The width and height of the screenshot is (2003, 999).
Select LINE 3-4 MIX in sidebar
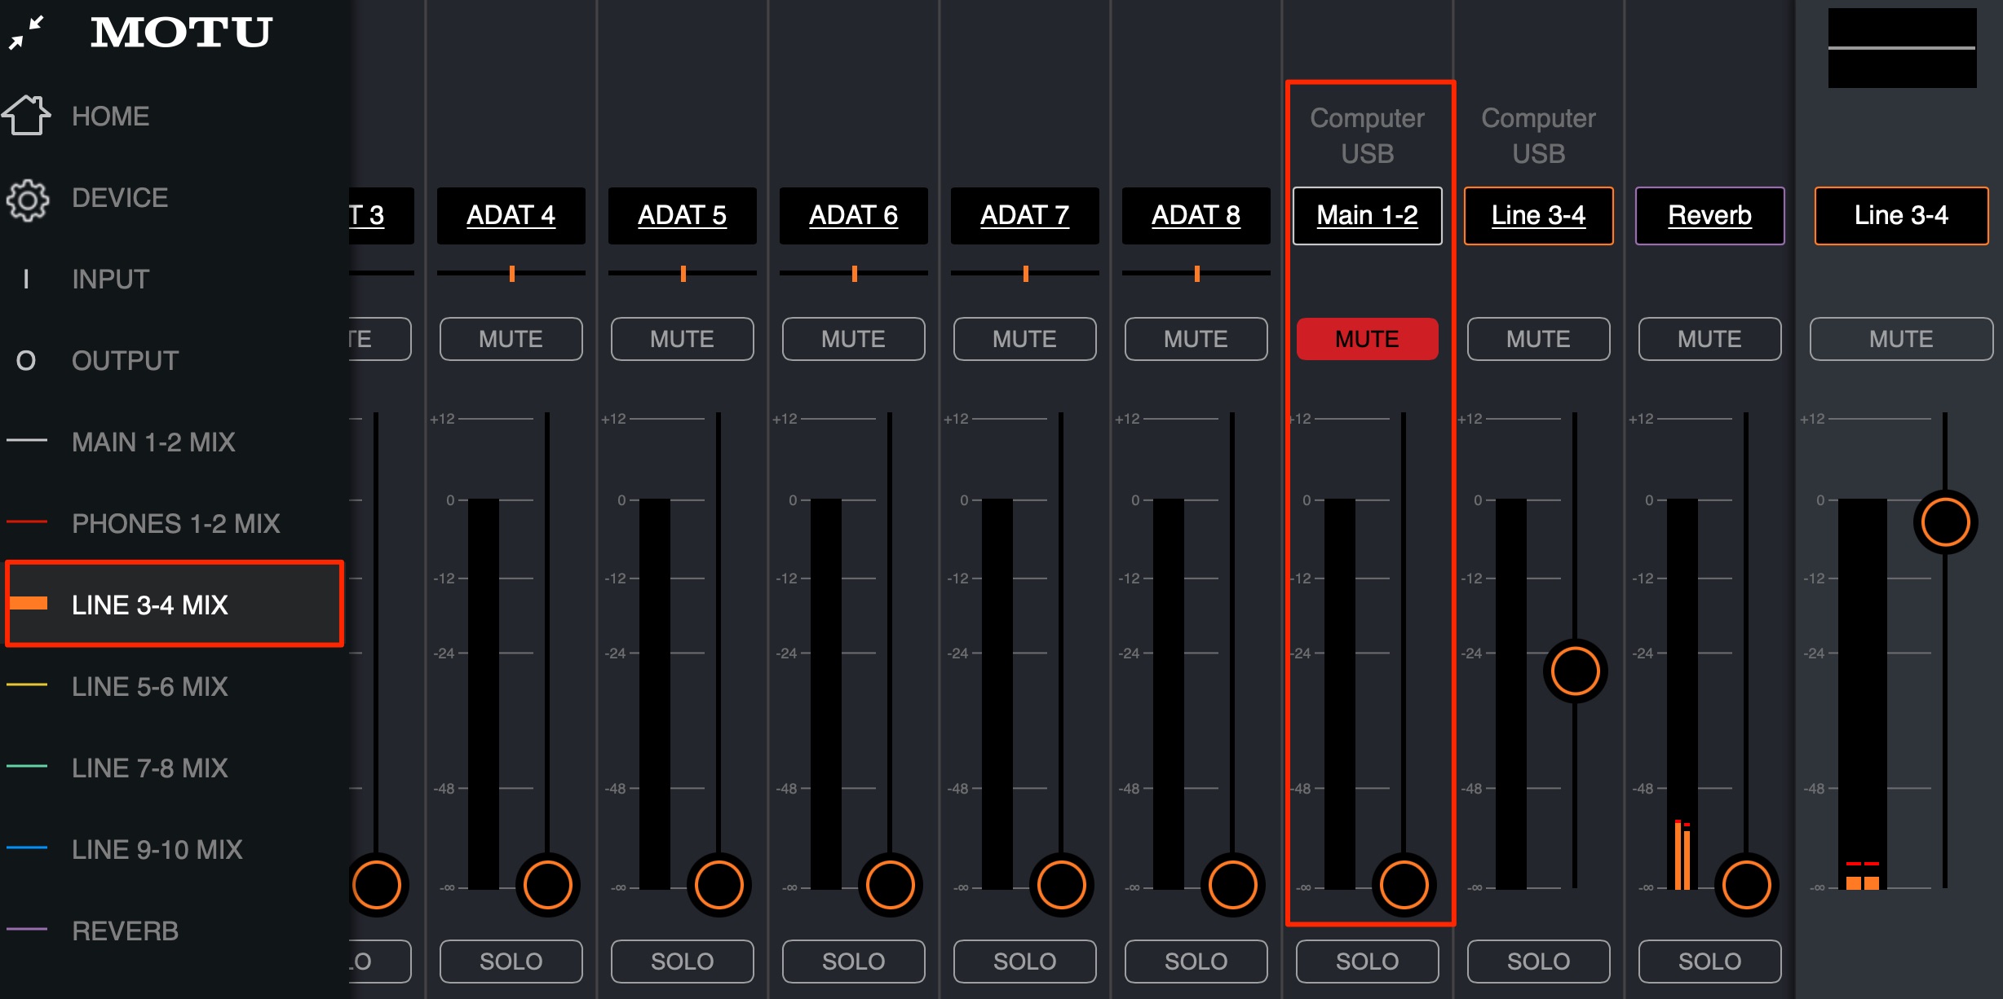click(174, 605)
